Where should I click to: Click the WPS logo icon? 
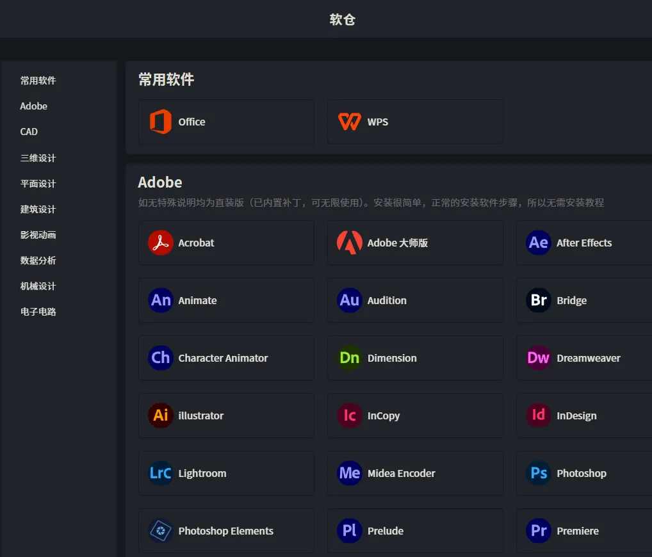[349, 122]
